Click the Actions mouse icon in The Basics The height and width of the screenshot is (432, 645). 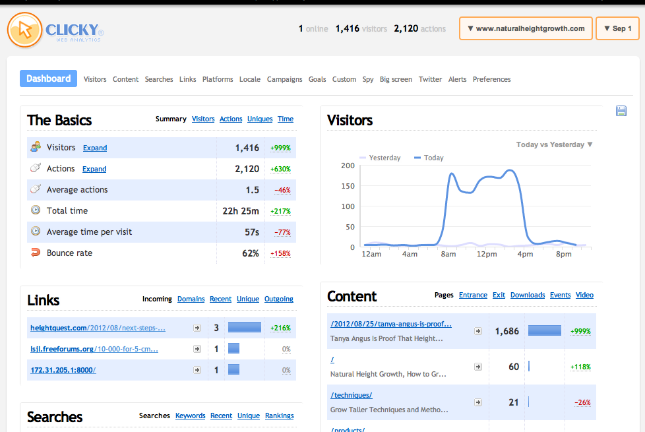point(36,168)
